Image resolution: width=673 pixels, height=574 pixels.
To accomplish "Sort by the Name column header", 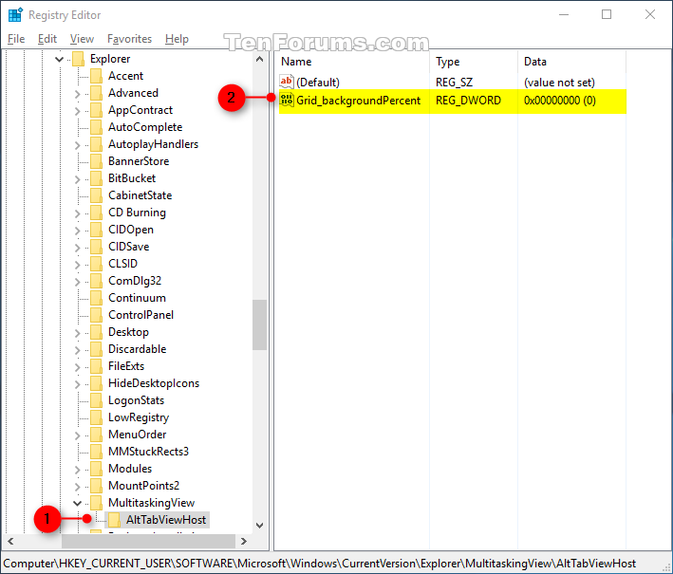I will (x=351, y=62).
